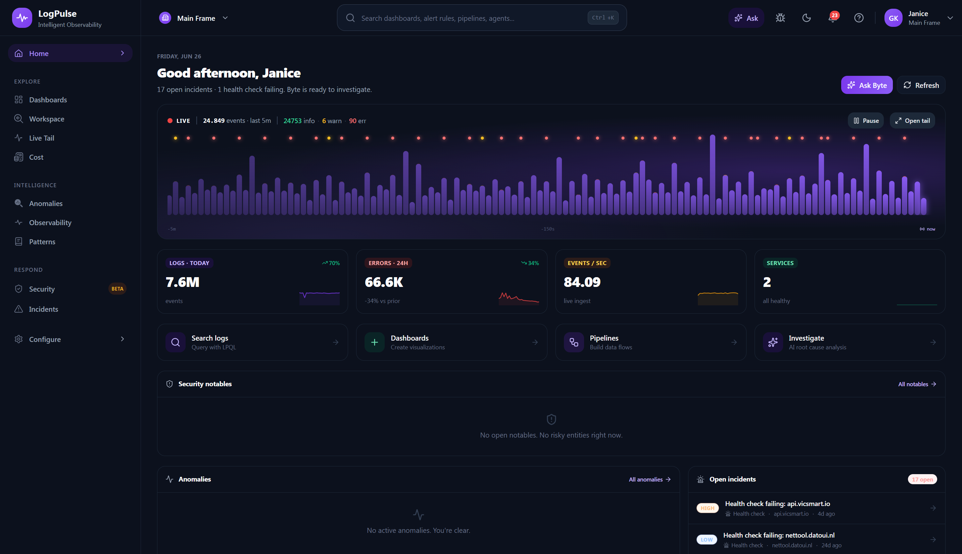The image size is (962, 554).
Task: Open Cost in sidebar
Action: tap(70, 157)
